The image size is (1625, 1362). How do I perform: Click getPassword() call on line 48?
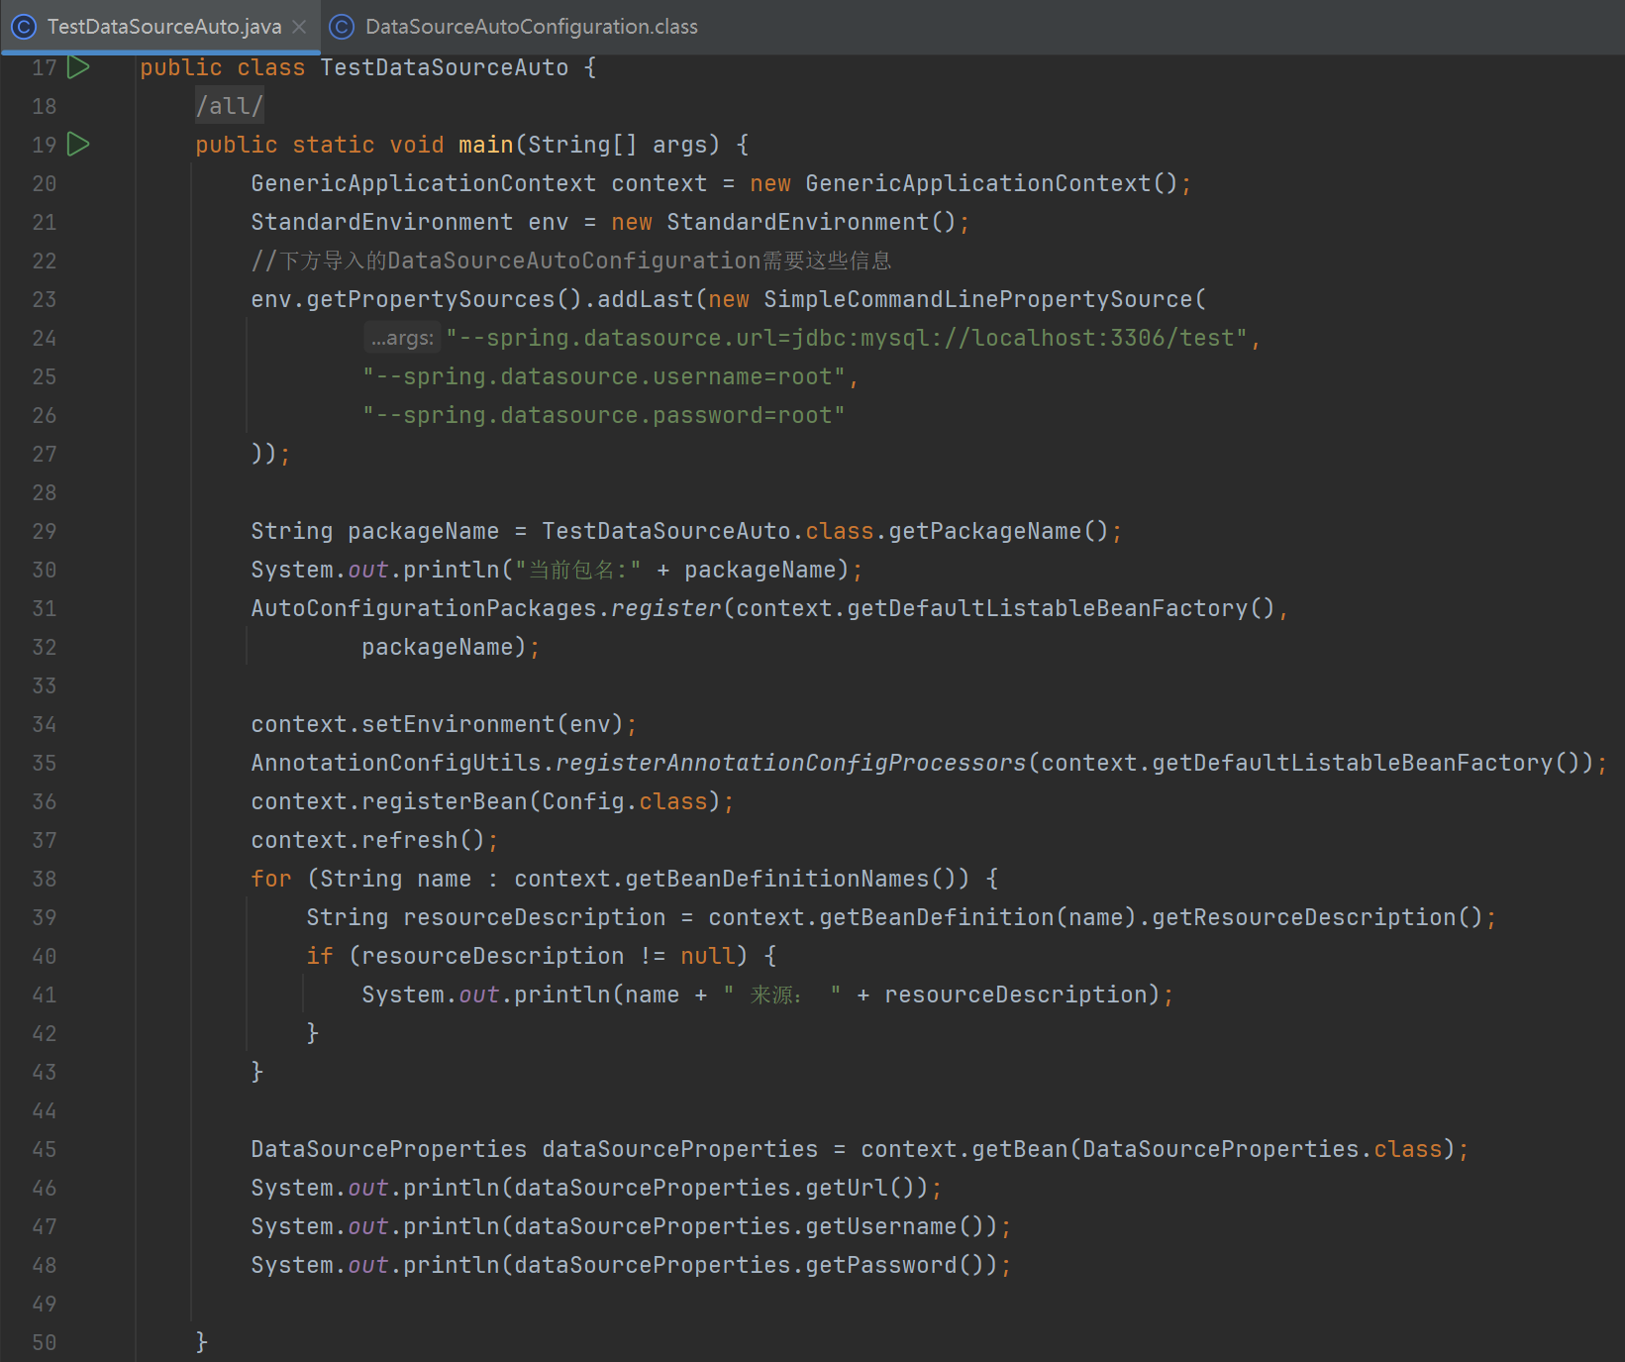(x=895, y=1266)
